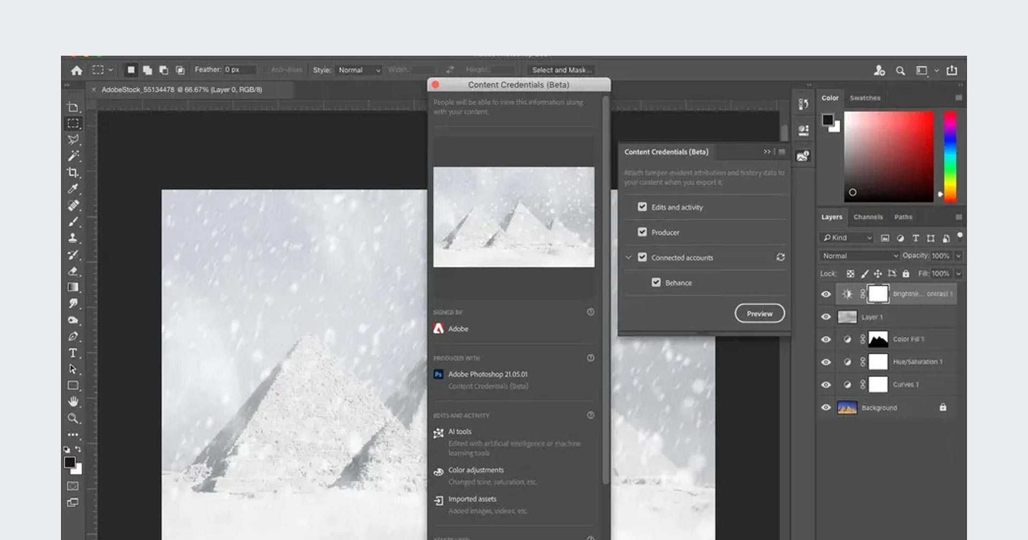This screenshot has height=540, width=1028.
Task: Uncheck the Connected accounts checkbox
Action: pos(642,257)
